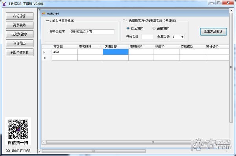This screenshot has width=236, height=156.
Task: Maximize the application window
Action: (x=219, y=3)
